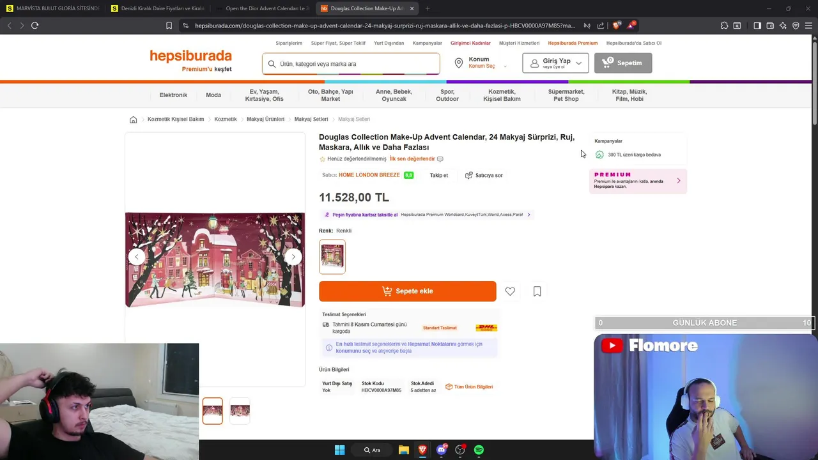
Task: Click the Windows Start button
Action: tap(339, 450)
